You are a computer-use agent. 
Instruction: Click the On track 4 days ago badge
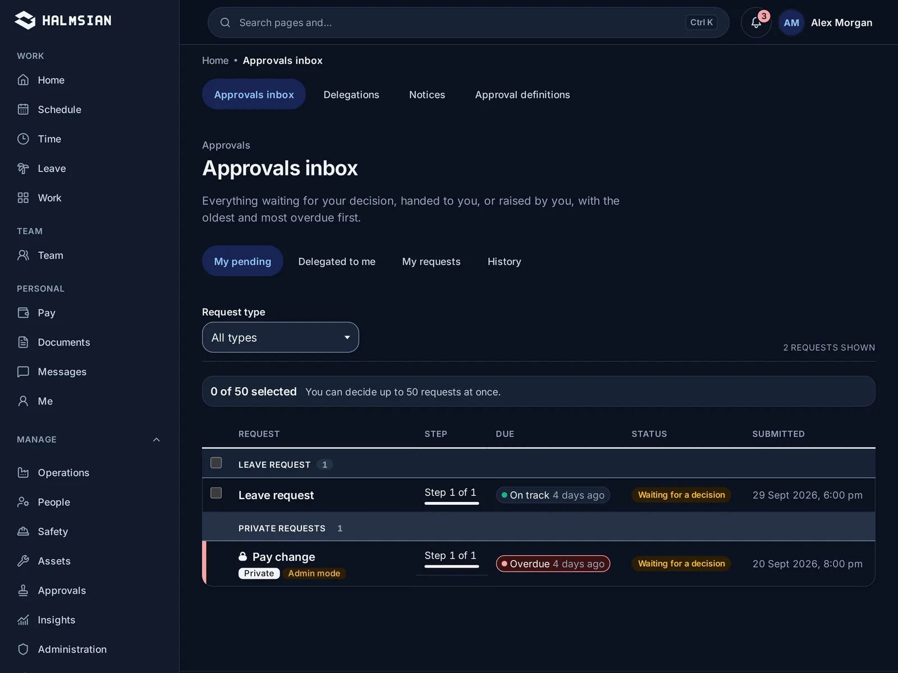[553, 495]
